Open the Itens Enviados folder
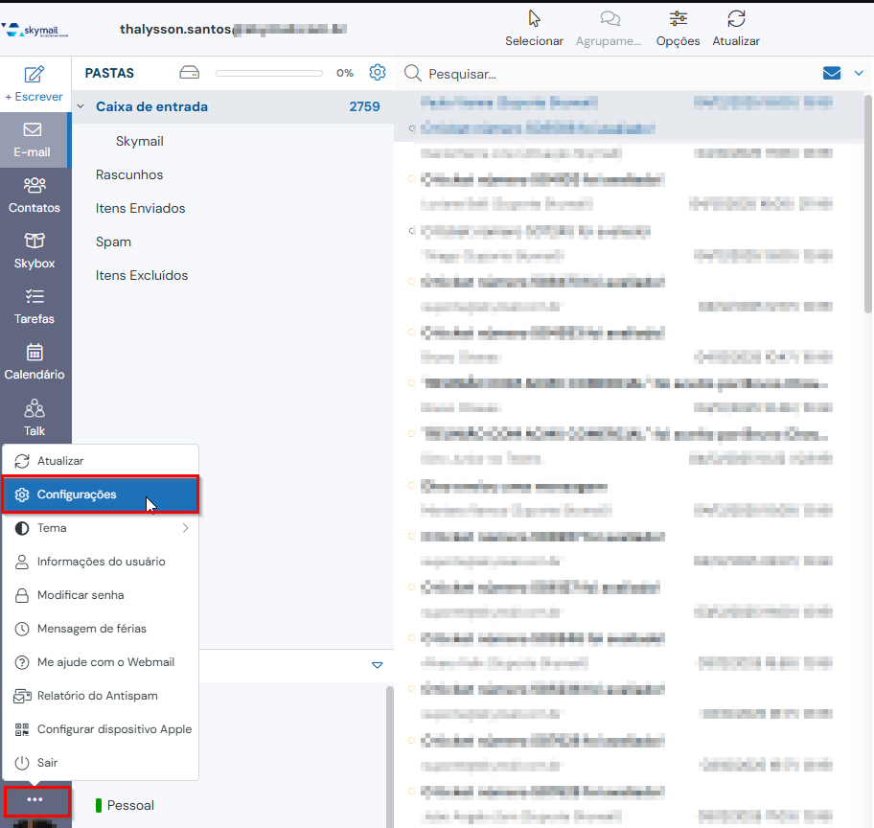874x828 pixels. (141, 208)
